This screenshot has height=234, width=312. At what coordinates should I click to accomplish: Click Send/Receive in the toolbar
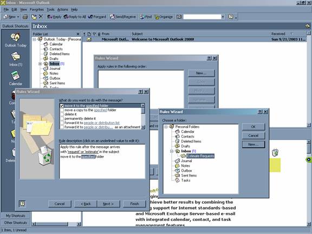[x=123, y=17]
